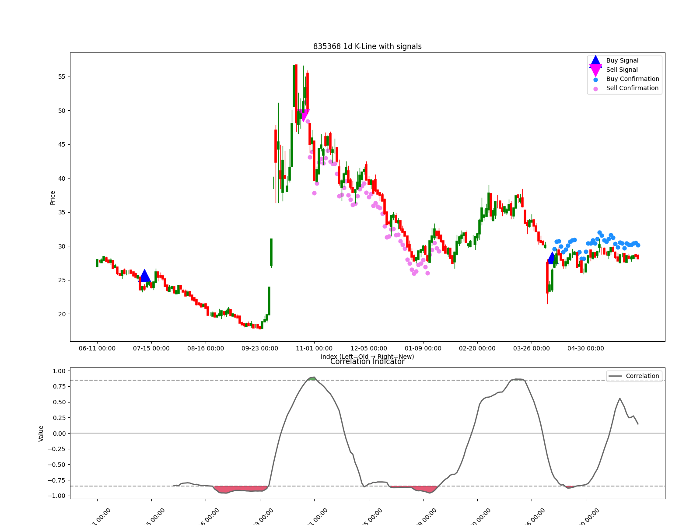Image resolution: width=700 pixels, height=525 pixels.
Task: Select the 'Buy Confirmation' legend label
Action: point(633,79)
